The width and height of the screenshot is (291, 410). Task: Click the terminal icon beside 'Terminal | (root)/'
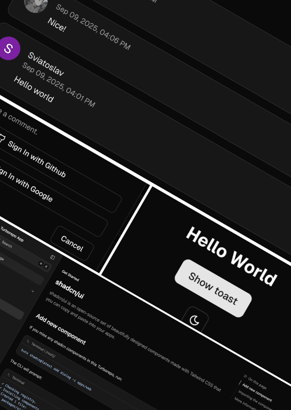[28, 341]
